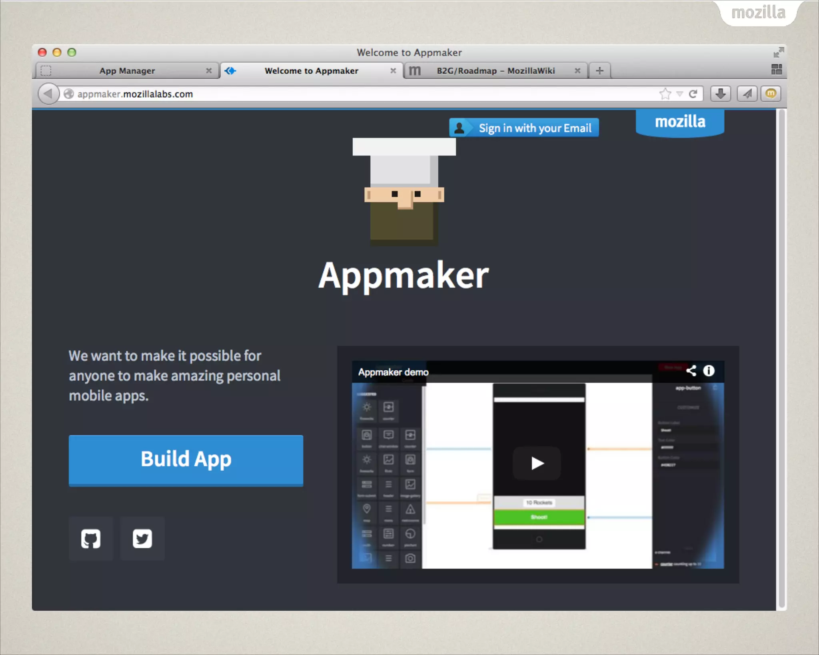Switch to the App Manager tab
Viewport: 819px width, 655px height.
[127, 71]
